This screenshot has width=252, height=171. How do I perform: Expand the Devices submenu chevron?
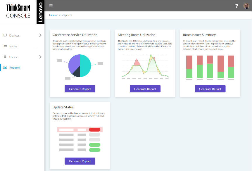[40, 35]
